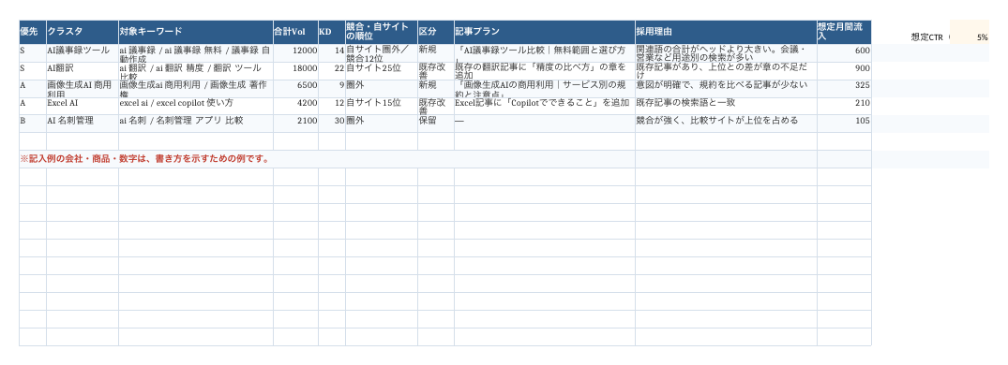The image size is (1008, 365).
Task: Click the 想定月間流入 column header
Action: [844, 32]
